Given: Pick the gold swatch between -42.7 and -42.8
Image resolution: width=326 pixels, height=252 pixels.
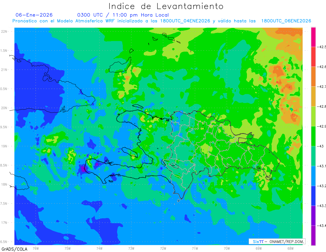Looking at the screenshot, I should tap(313, 96).
